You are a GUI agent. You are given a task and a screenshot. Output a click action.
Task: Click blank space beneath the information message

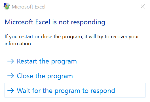75,52
